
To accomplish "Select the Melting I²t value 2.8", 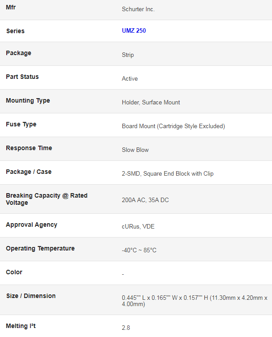I will pos(126,328).
